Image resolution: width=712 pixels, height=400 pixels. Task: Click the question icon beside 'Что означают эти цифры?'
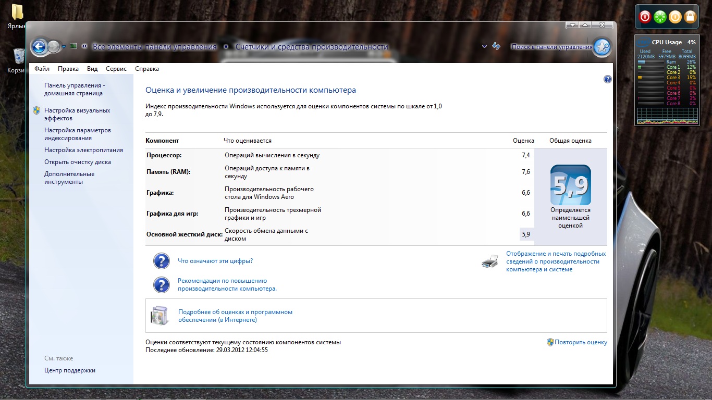pos(162,261)
